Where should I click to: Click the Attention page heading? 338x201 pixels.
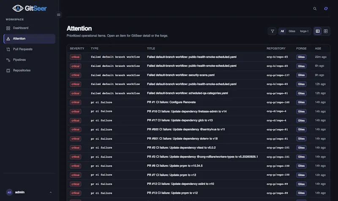[x=79, y=28]
